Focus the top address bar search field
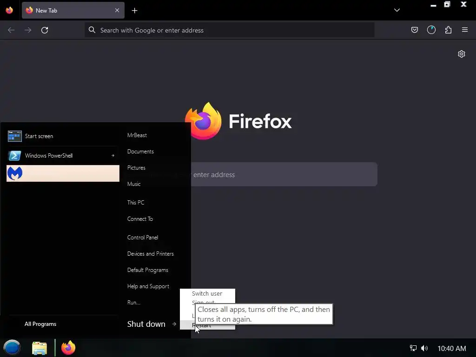Screen dimensions: 476x357 [x=230, y=30]
